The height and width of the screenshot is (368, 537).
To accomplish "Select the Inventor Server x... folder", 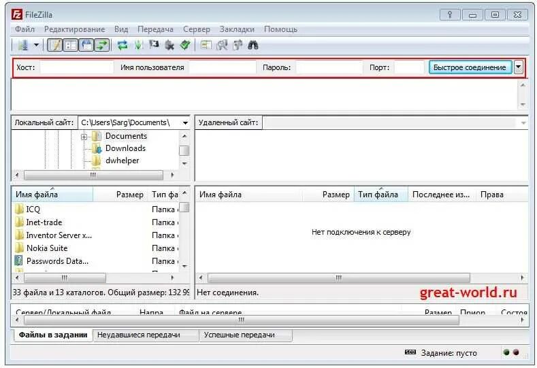I will 59,235.
